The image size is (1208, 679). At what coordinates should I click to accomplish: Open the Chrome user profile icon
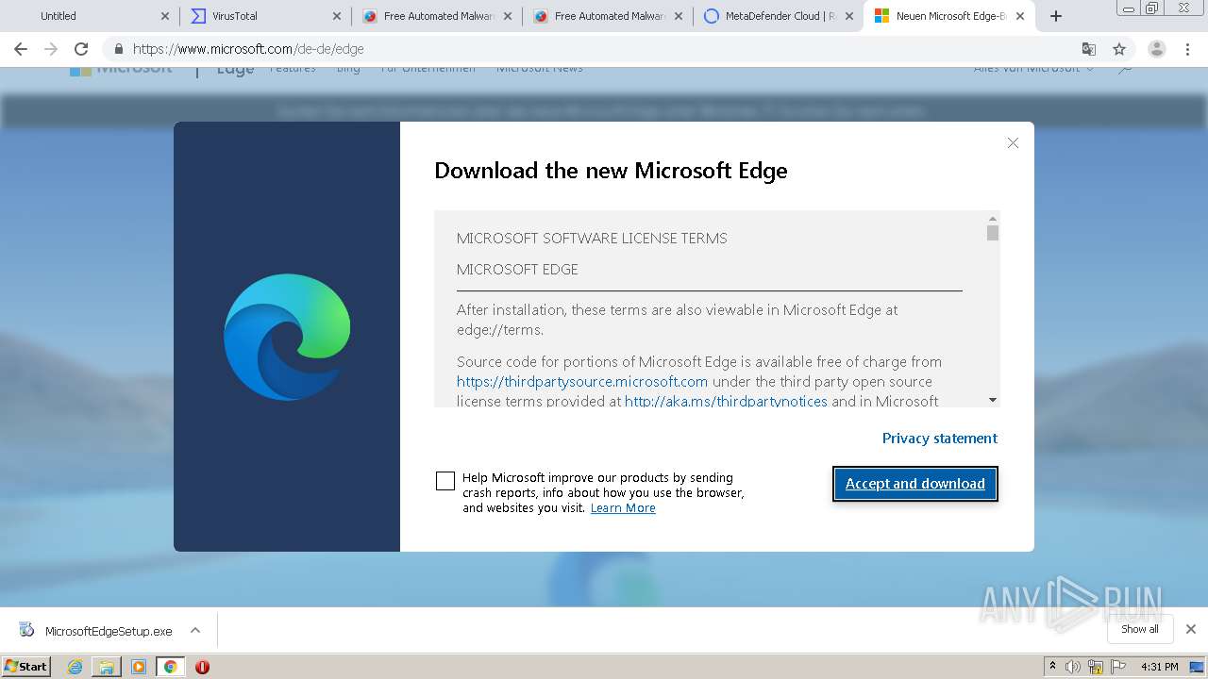pos(1157,49)
